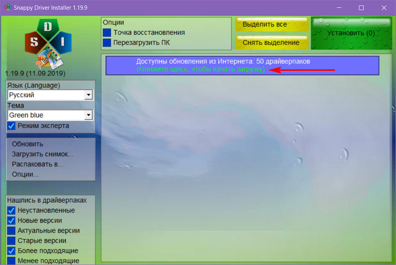Choose Распаковать в... menu item

click(x=38, y=164)
